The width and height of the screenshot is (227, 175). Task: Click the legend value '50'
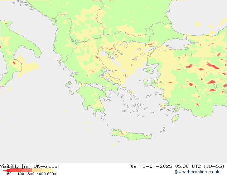pos(9,174)
